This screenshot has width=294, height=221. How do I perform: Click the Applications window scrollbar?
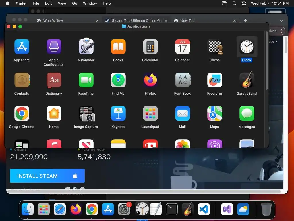point(267,61)
